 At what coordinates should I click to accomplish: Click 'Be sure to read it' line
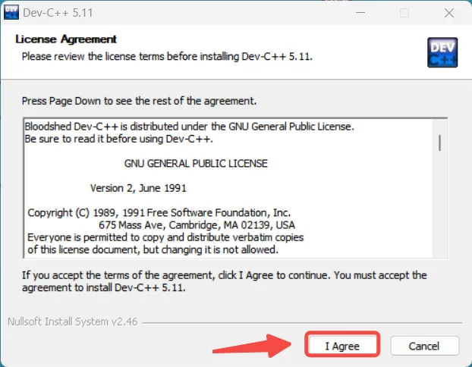pyautogui.click(x=119, y=140)
